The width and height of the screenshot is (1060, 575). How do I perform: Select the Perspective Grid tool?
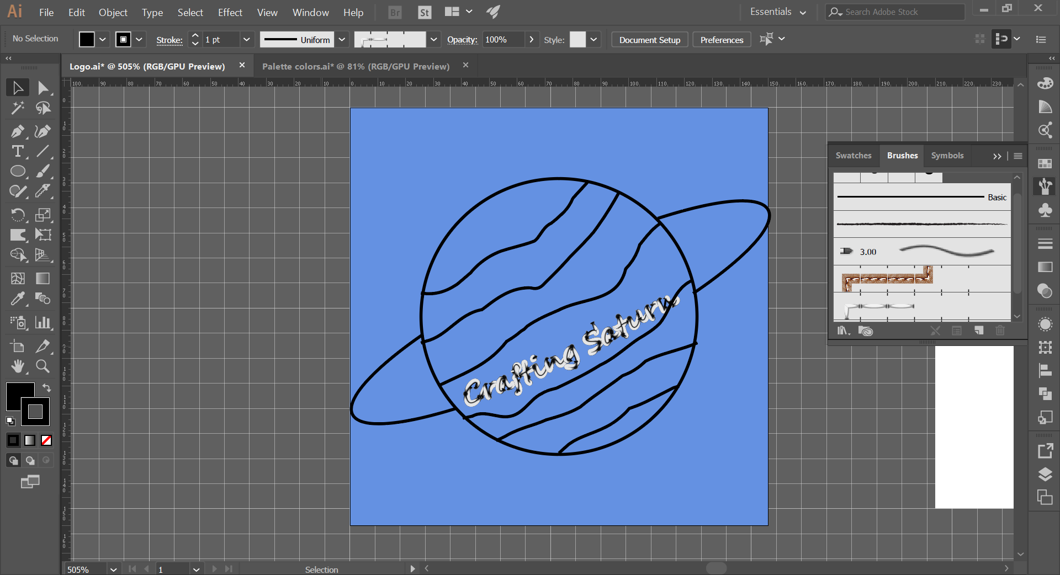coord(43,254)
